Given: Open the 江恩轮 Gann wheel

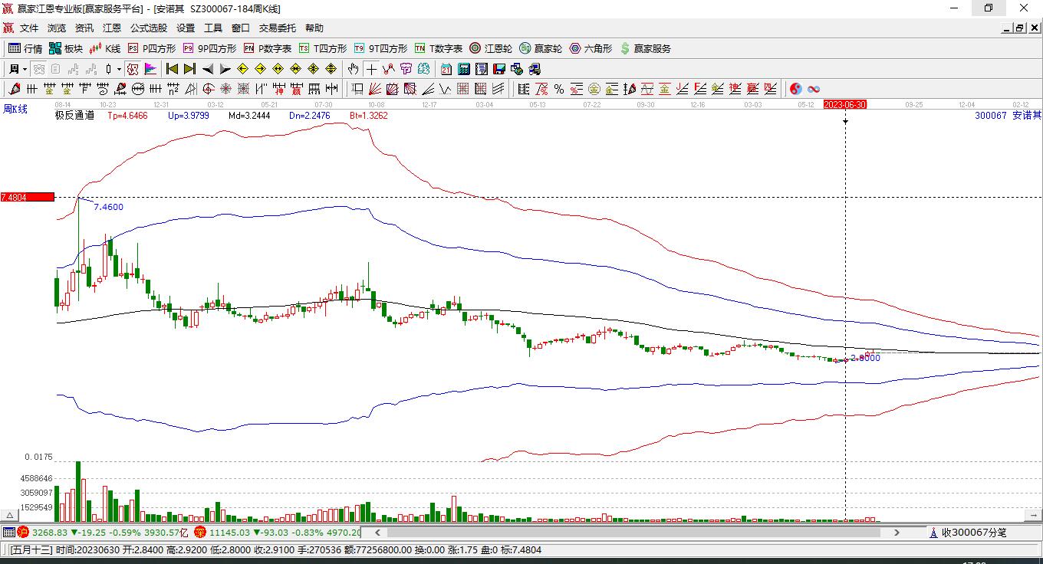Looking at the screenshot, I should coord(491,48).
